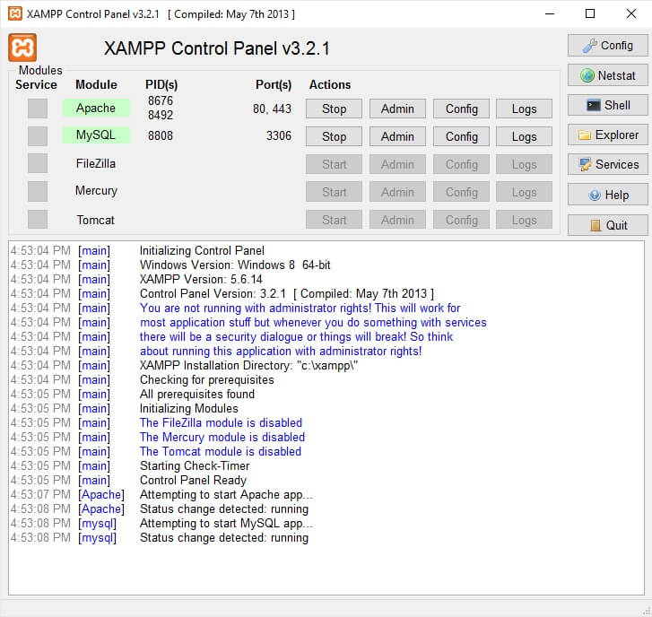
Task: Open FileZilla Config menu
Action: click(461, 164)
